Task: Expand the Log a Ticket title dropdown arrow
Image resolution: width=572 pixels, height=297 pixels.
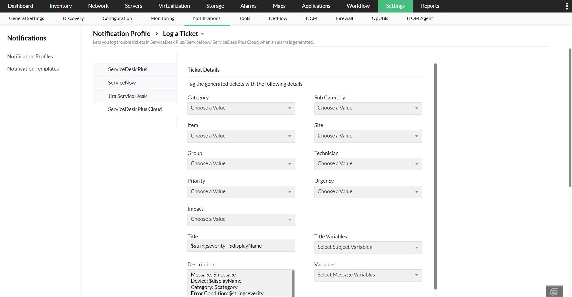Action: (202, 34)
